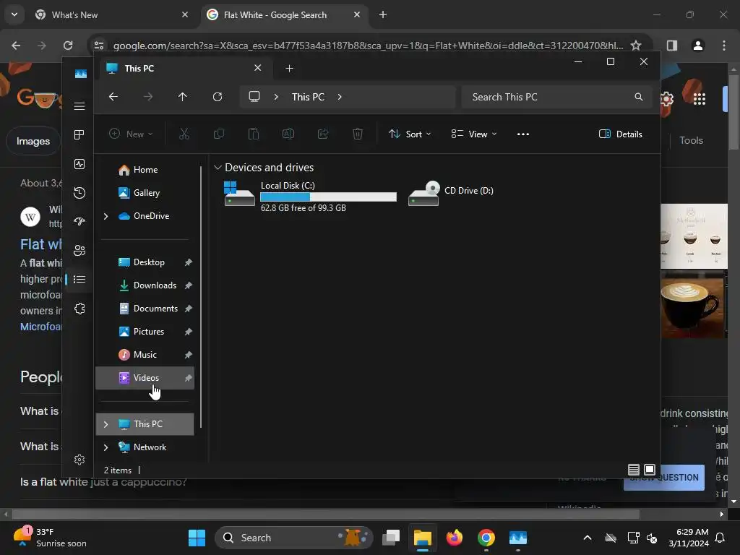Click the Copy icon in Explorer toolbar
The image size is (740, 555).
[x=219, y=134]
